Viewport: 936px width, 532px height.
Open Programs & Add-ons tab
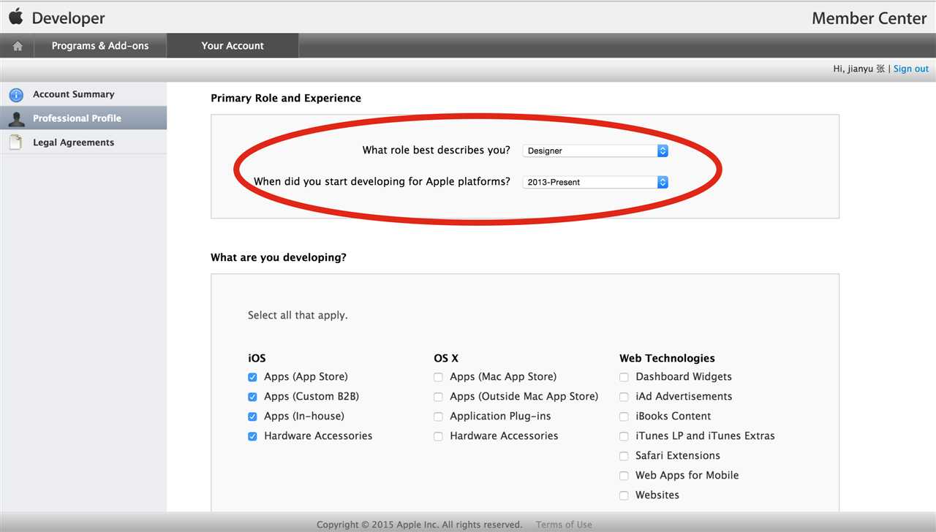100,46
